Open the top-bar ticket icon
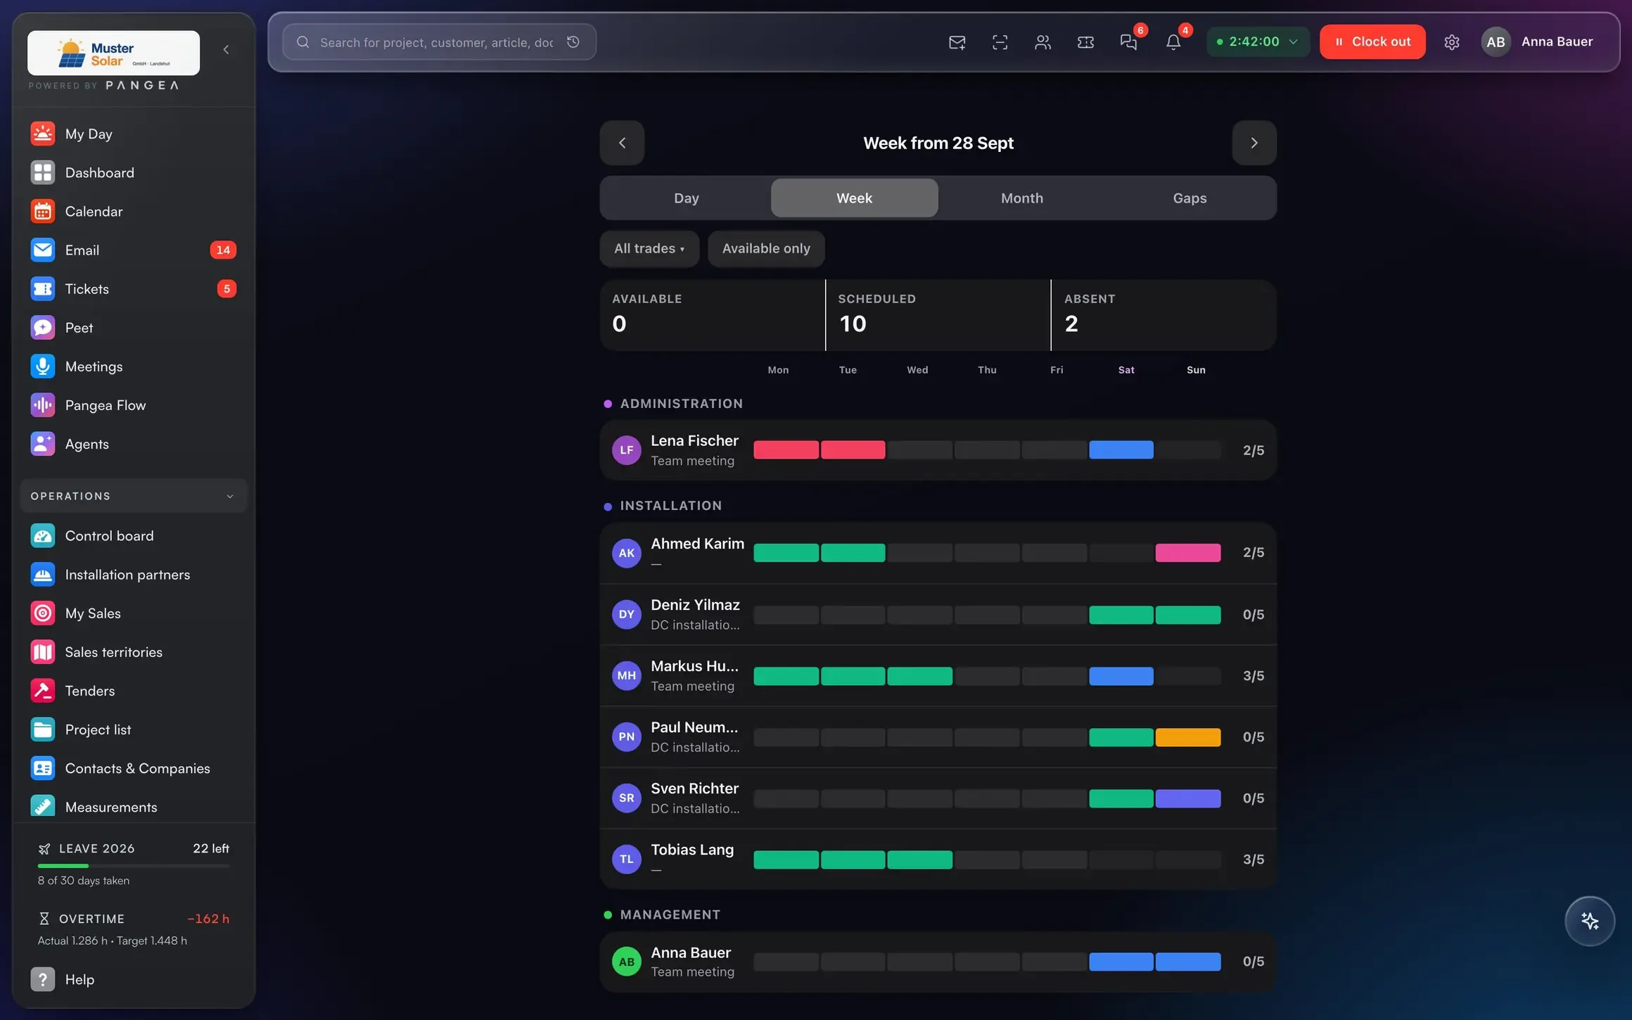Screen dimensions: 1632x1020 [1085, 42]
